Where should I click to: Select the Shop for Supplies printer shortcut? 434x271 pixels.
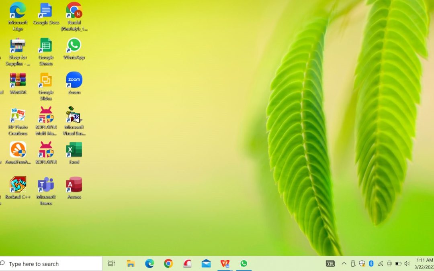[18, 52]
